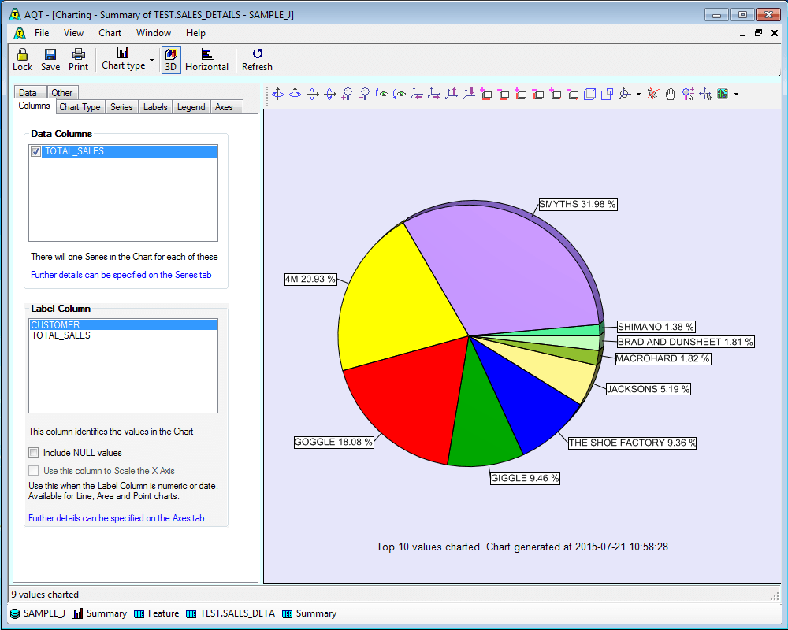Click the minus box icon with red corner

573,94
